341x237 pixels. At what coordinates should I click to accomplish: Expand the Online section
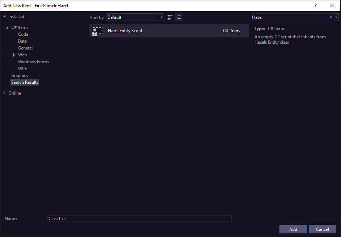click(x=5, y=93)
